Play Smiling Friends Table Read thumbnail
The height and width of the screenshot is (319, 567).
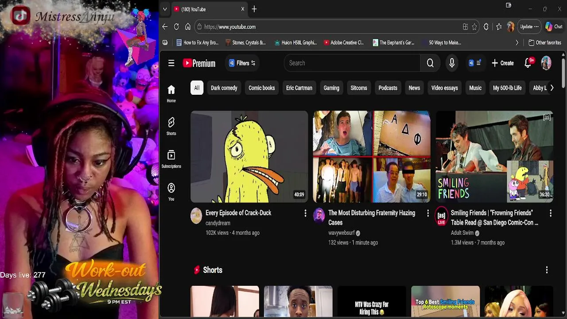click(494, 157)
